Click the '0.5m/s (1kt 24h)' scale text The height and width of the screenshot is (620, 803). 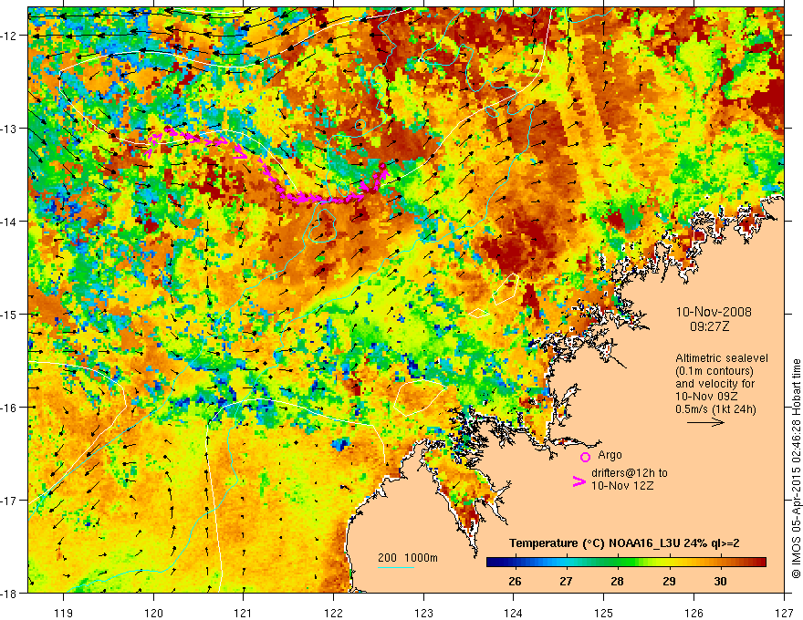tap(715, 409)
